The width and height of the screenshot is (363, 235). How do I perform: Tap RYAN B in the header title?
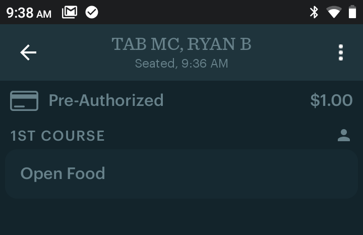tap(219, 44)
